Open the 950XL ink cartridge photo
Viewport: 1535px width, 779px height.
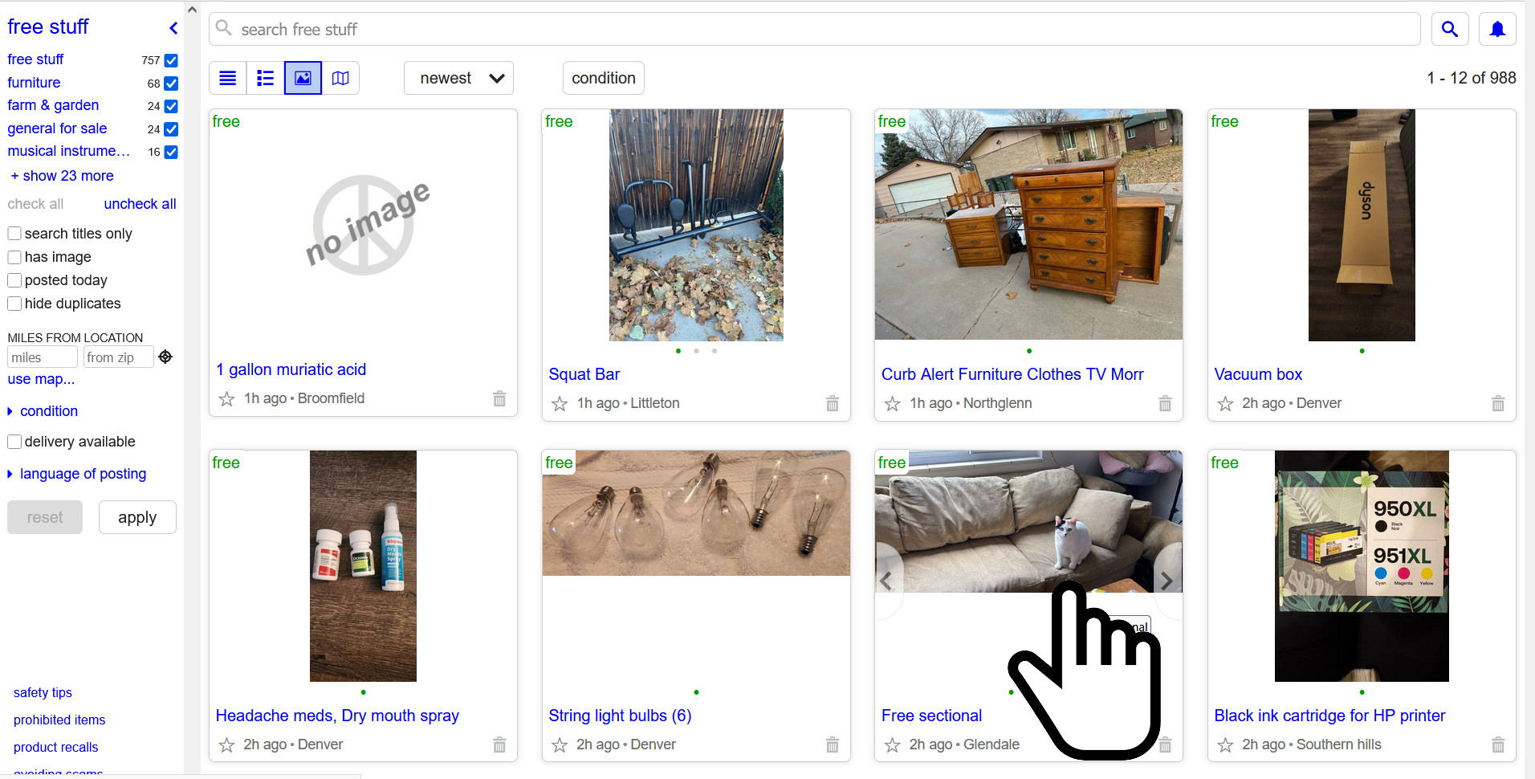tap(1362, 566)
